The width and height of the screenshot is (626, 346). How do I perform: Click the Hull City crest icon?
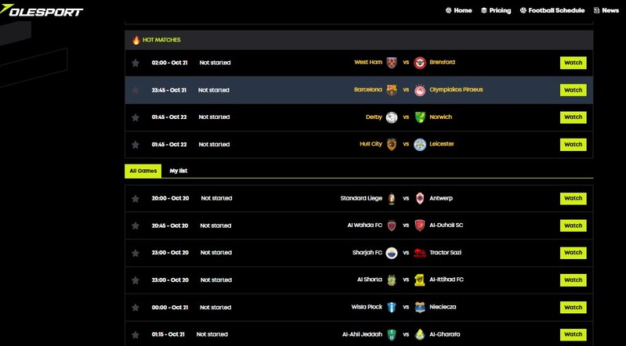pos(392,144)
